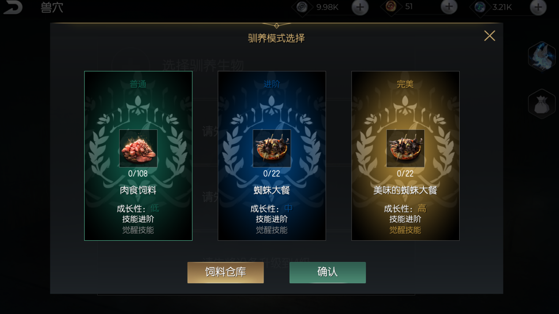Open the bag icon in the right sidebar
This screenshot has width=559, height=314.
pyautogui.click(x=542, y=104)
